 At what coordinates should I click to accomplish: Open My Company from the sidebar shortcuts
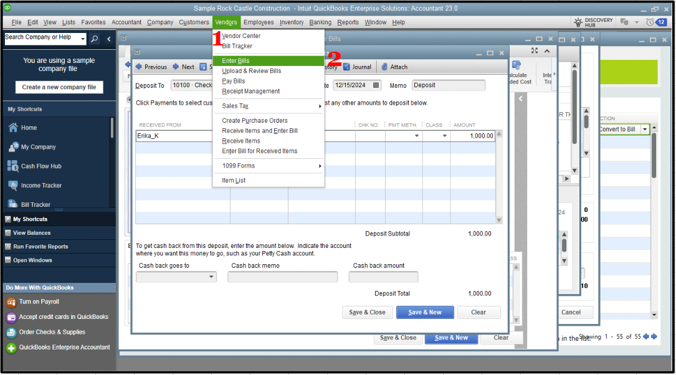pos(38,147)
